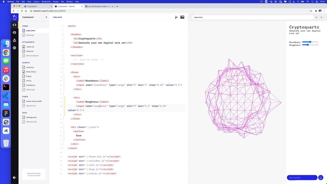Image resolution: width=327 pixels, height=184 pixels.
Task: Collapse the Cryptoquartz file panel chevron
Action: coord(46,17)
